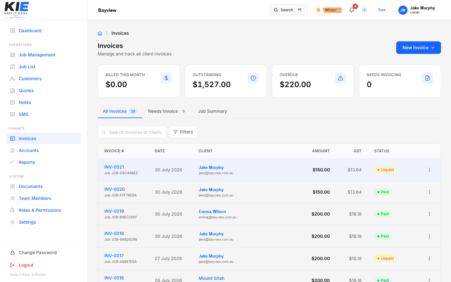Open the Reports section

(x=44, y=162)
